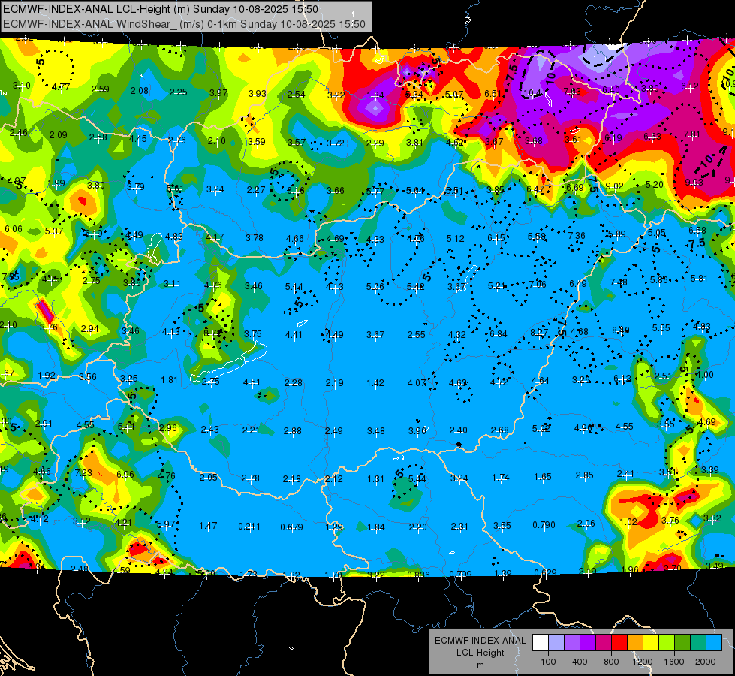This screenshot has height=676, width=735.
Task: Click the map value '0.211'
Action: 249,527
